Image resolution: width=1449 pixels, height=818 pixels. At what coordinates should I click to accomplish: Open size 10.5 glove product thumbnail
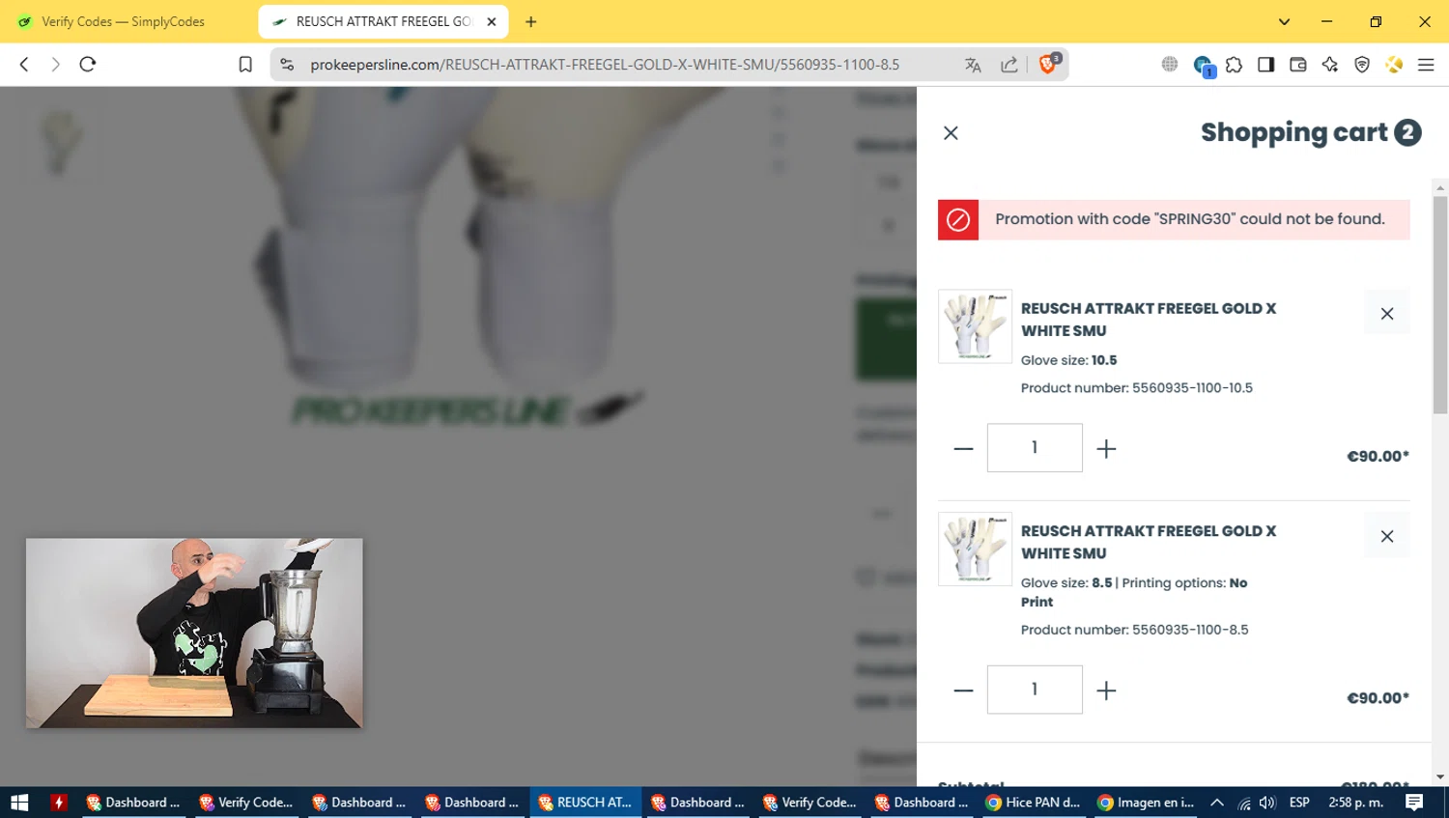[x=975, y=326]
